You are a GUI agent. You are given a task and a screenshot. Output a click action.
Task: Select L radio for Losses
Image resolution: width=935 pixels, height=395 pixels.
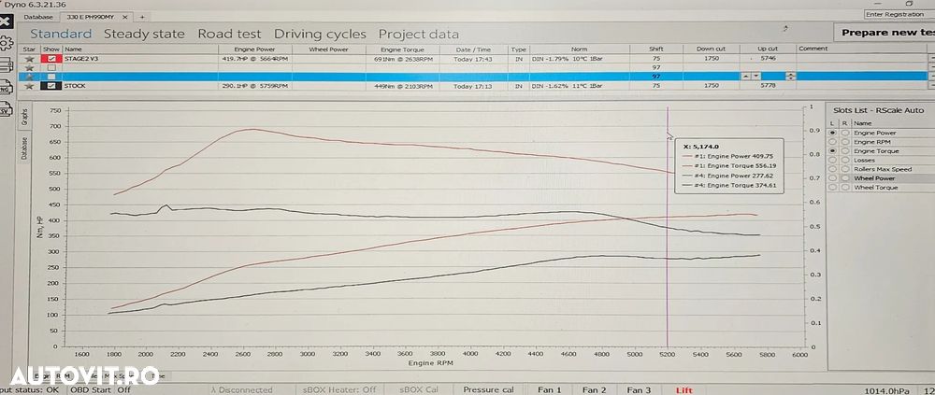click(x=834, y=161)
